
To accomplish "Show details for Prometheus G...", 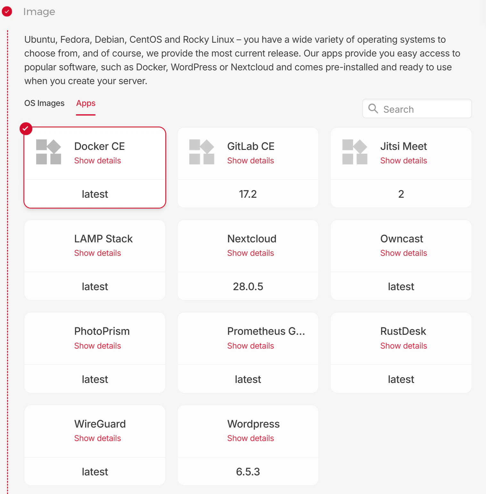I will [x=251, y=346].
